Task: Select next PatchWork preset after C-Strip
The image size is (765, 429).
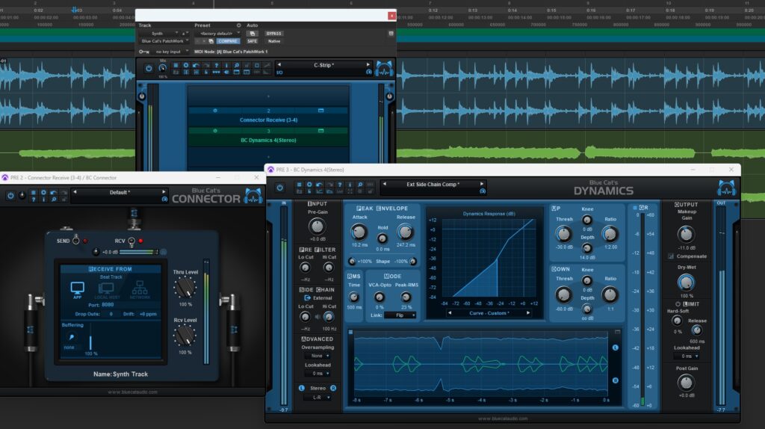Action: click(368, 64)
